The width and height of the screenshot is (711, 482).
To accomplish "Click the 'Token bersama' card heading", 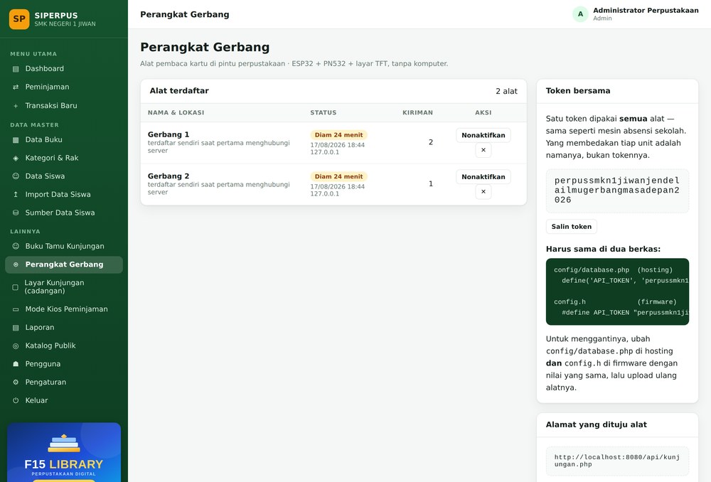I will pos(578,91).
